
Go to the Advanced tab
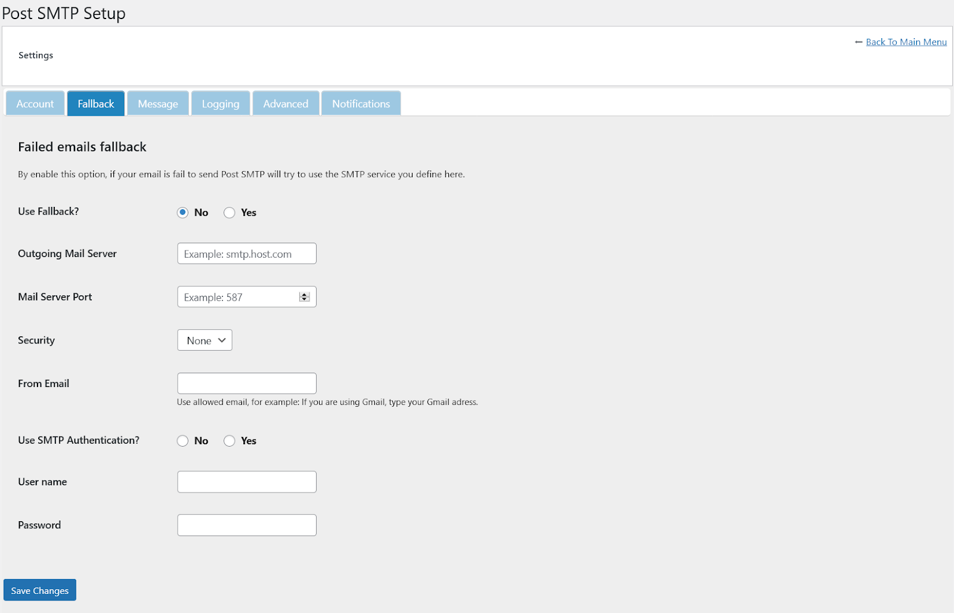(x=286, y=104)
